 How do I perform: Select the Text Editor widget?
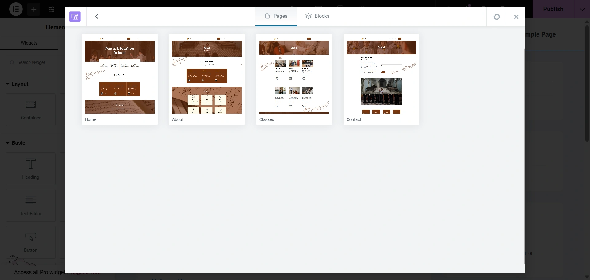(x=31, y=205)
